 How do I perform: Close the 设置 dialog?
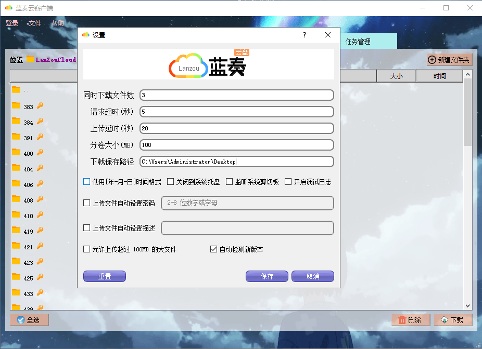tap(328, 35)
